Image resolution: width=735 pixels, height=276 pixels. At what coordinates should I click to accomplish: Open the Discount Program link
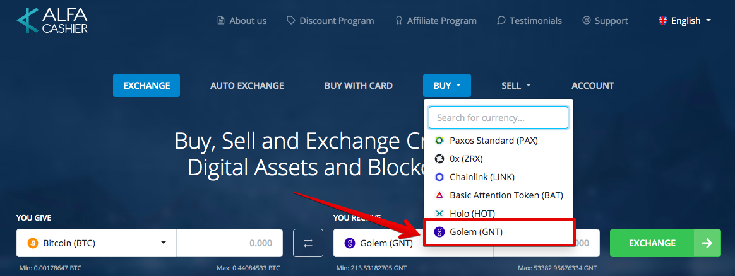pos(330,21)
